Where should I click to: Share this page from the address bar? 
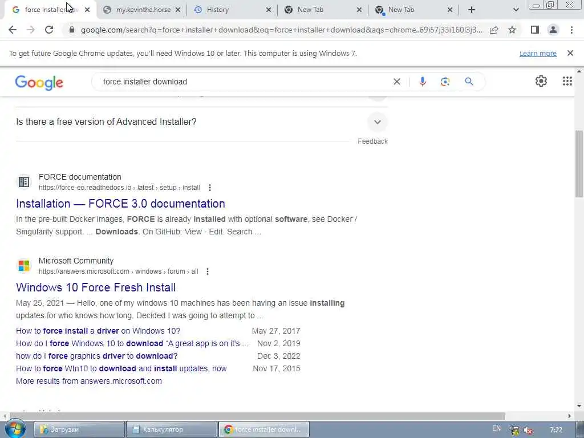point(494,30)
